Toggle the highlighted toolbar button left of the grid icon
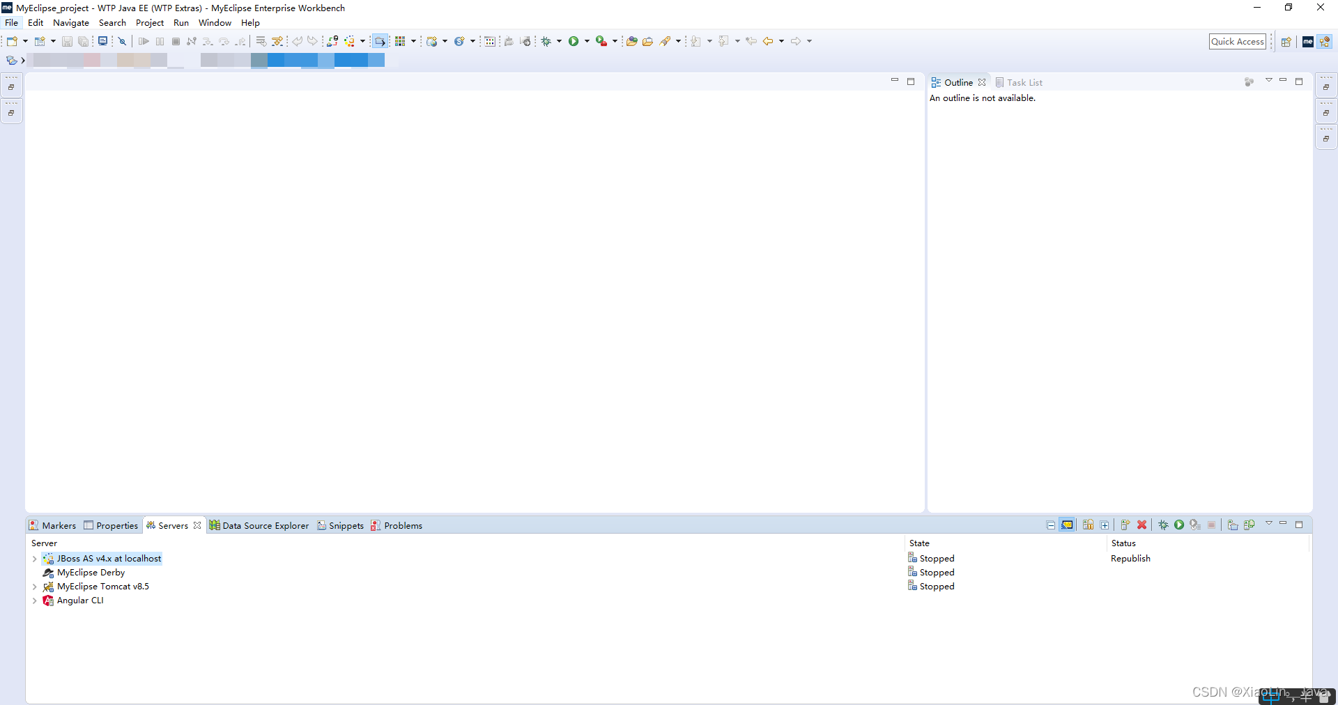Screen dimensions: 1338x705 (x=380, y=41)
